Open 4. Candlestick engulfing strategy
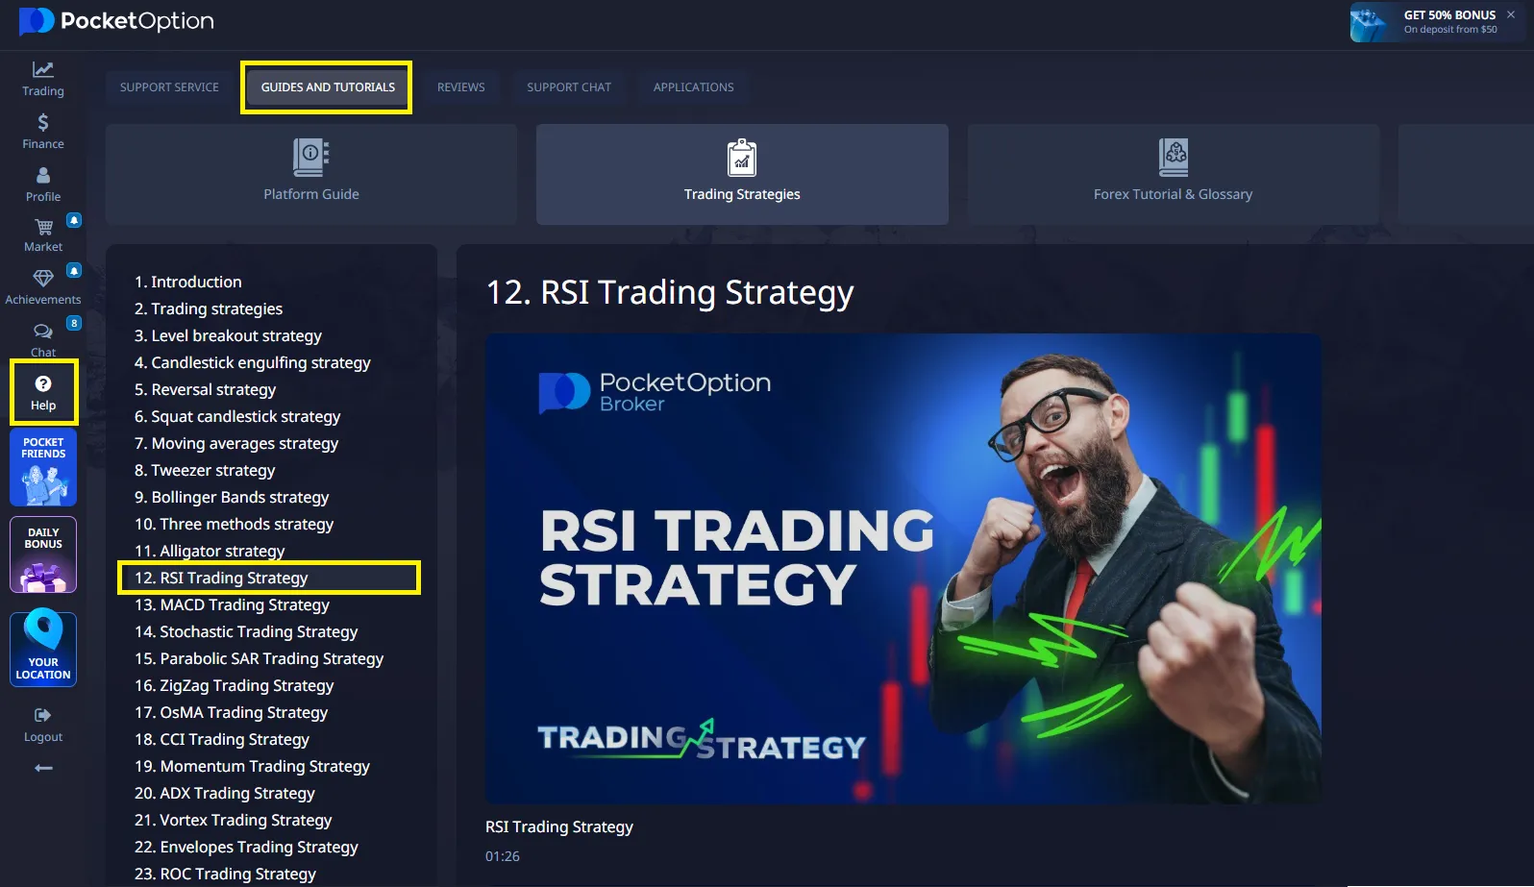This screenshot has width=1534, height=887. click(x=253, y=362)
